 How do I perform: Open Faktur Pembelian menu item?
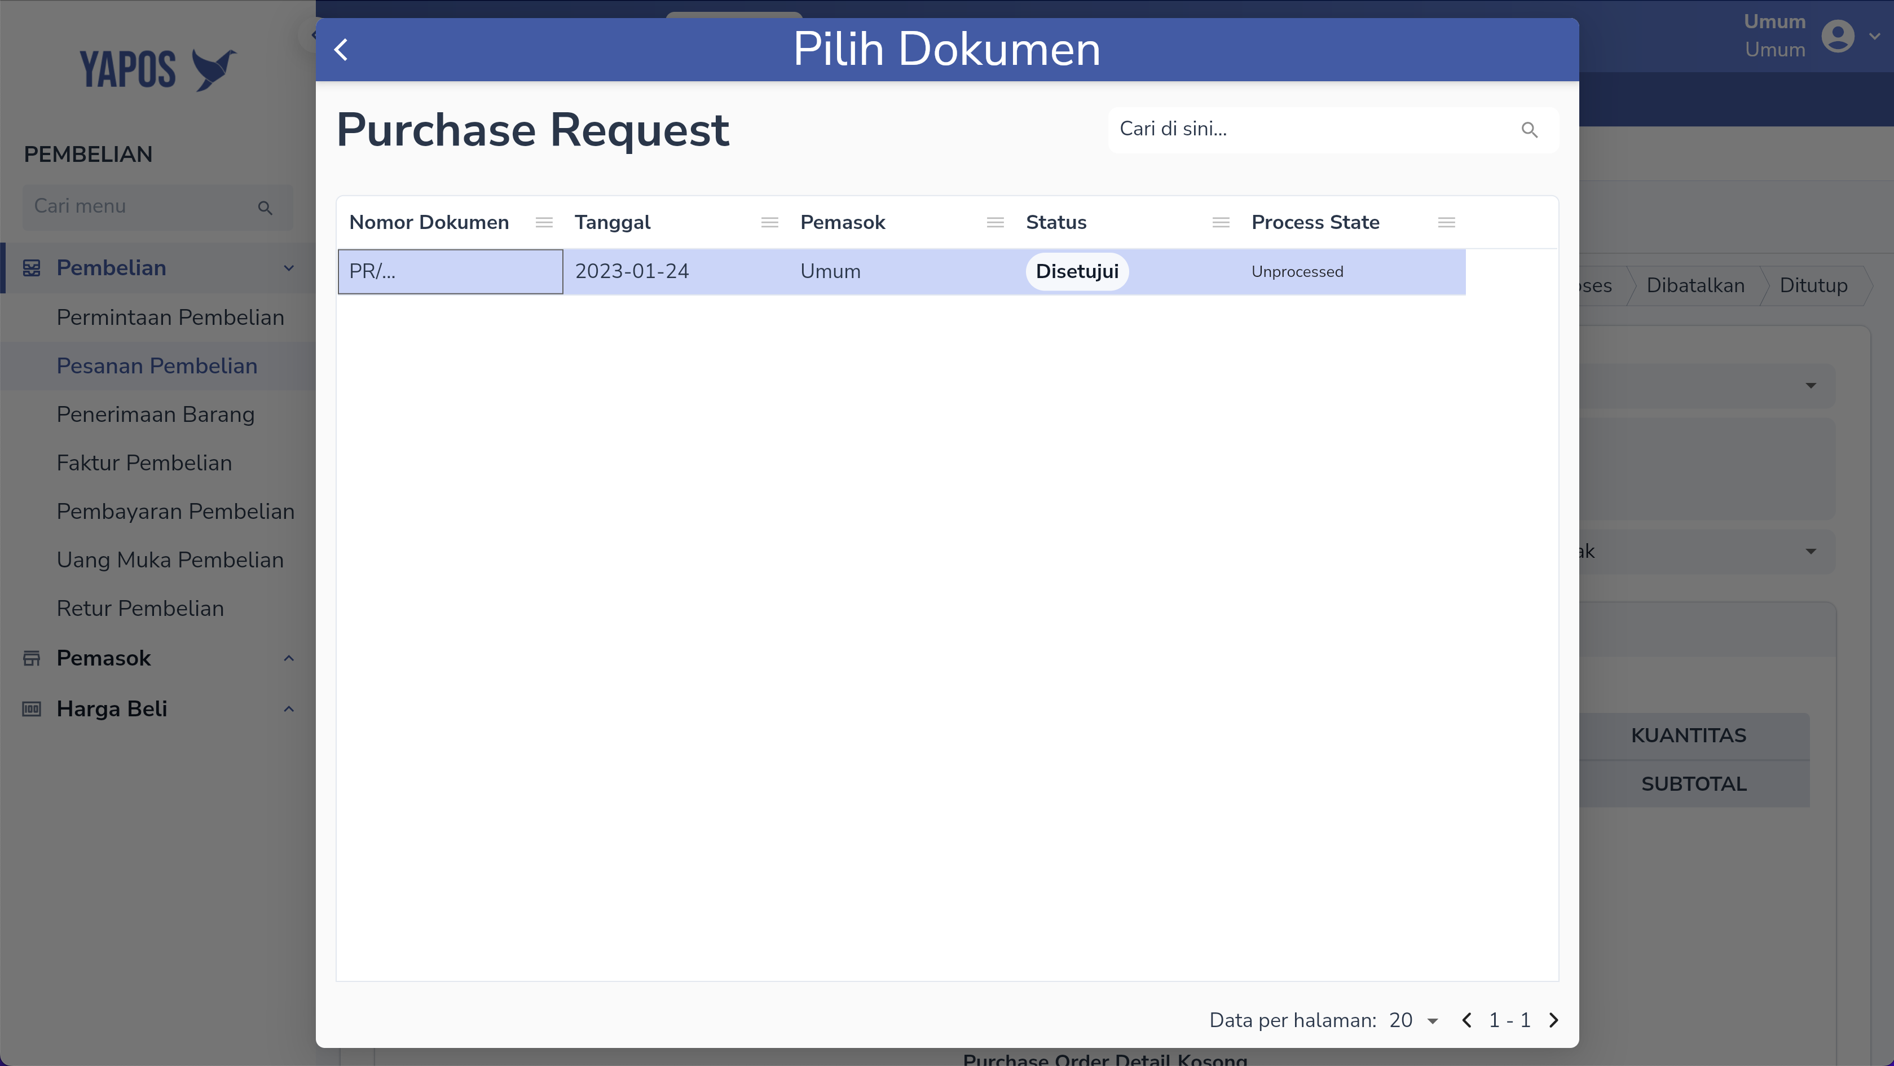pyautogui.click(x=144, y=462)
